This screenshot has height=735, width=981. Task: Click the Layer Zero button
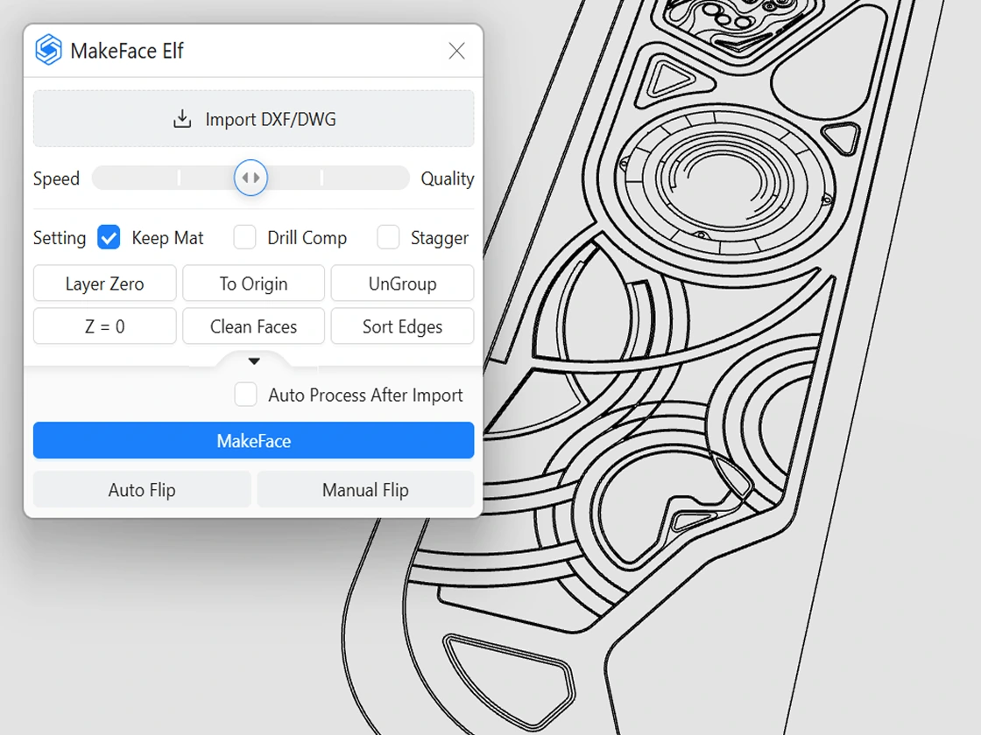click(x=104, y=283)
